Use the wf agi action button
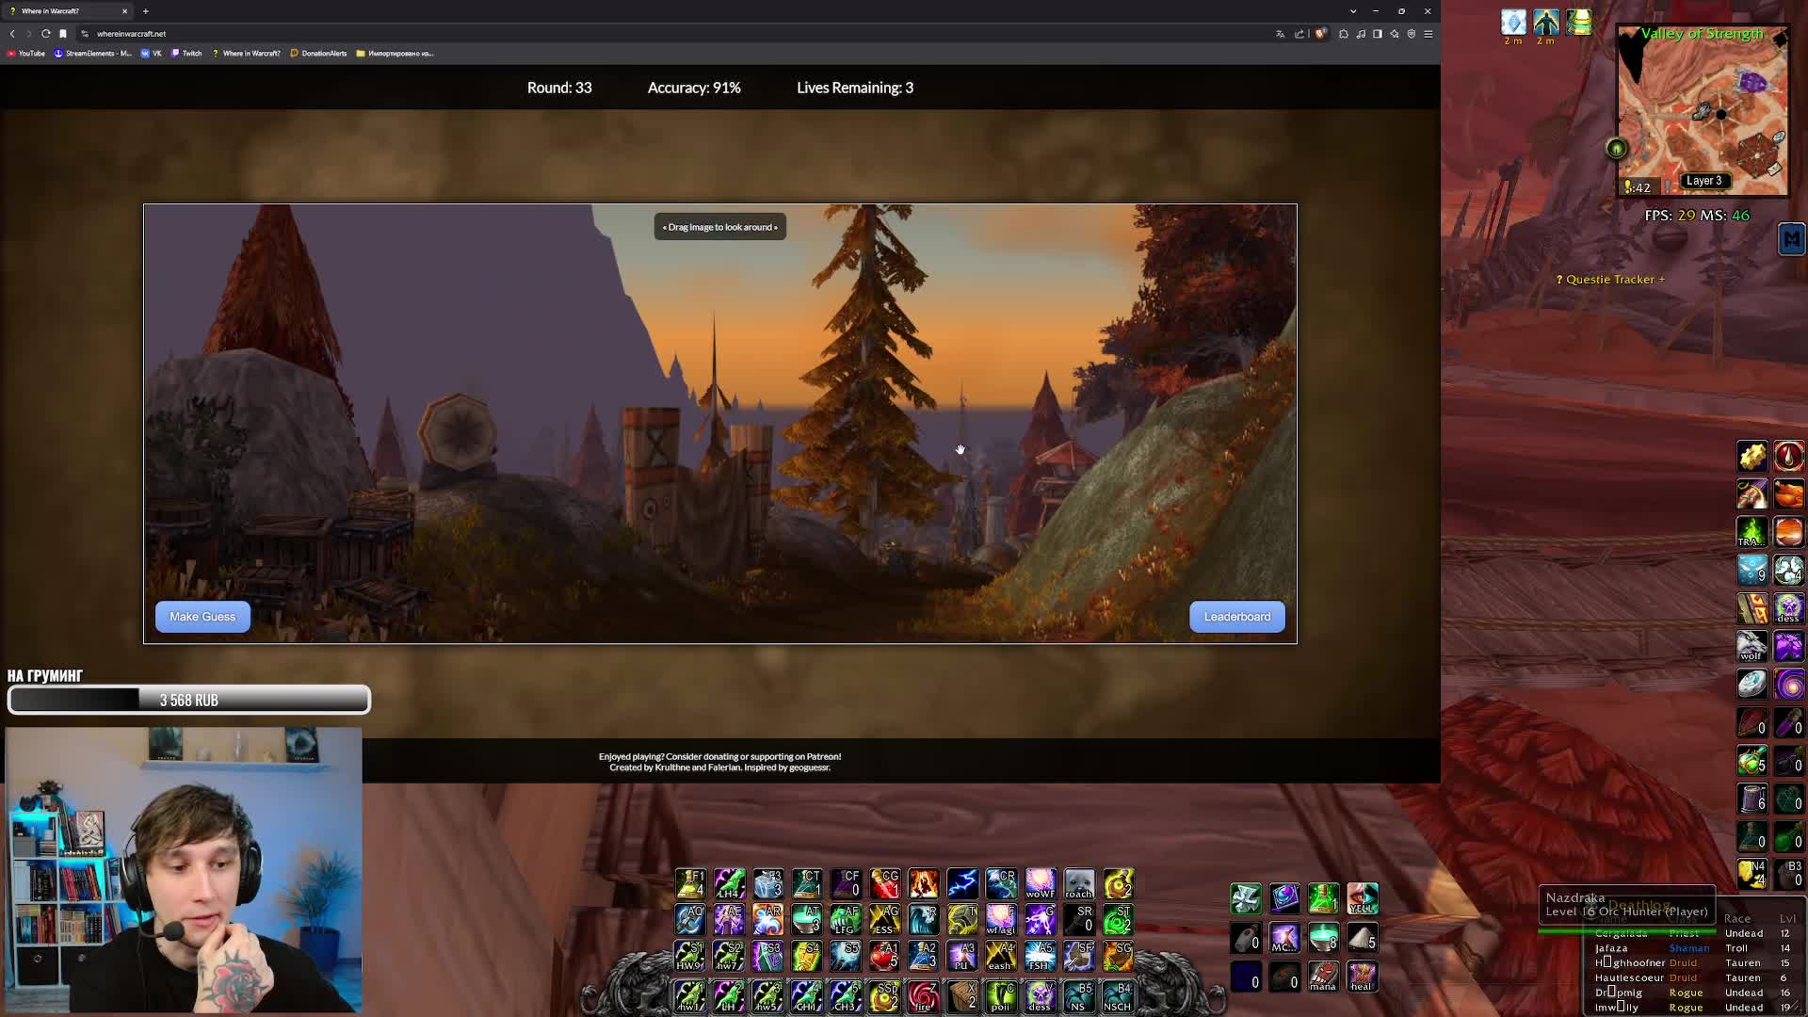Viewport: 1808px width, 1017px height. coord(1001,919)
